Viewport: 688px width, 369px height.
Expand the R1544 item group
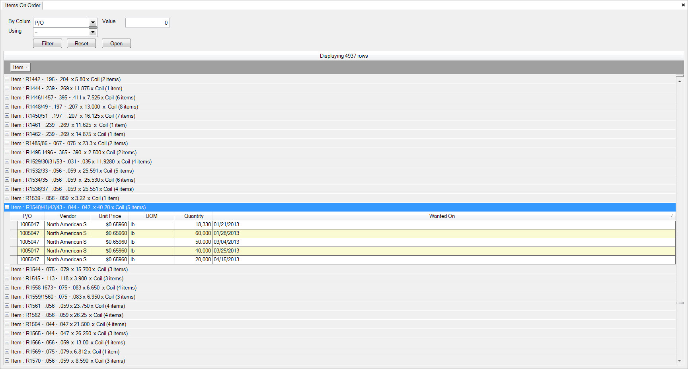click(x=7, y=269)
